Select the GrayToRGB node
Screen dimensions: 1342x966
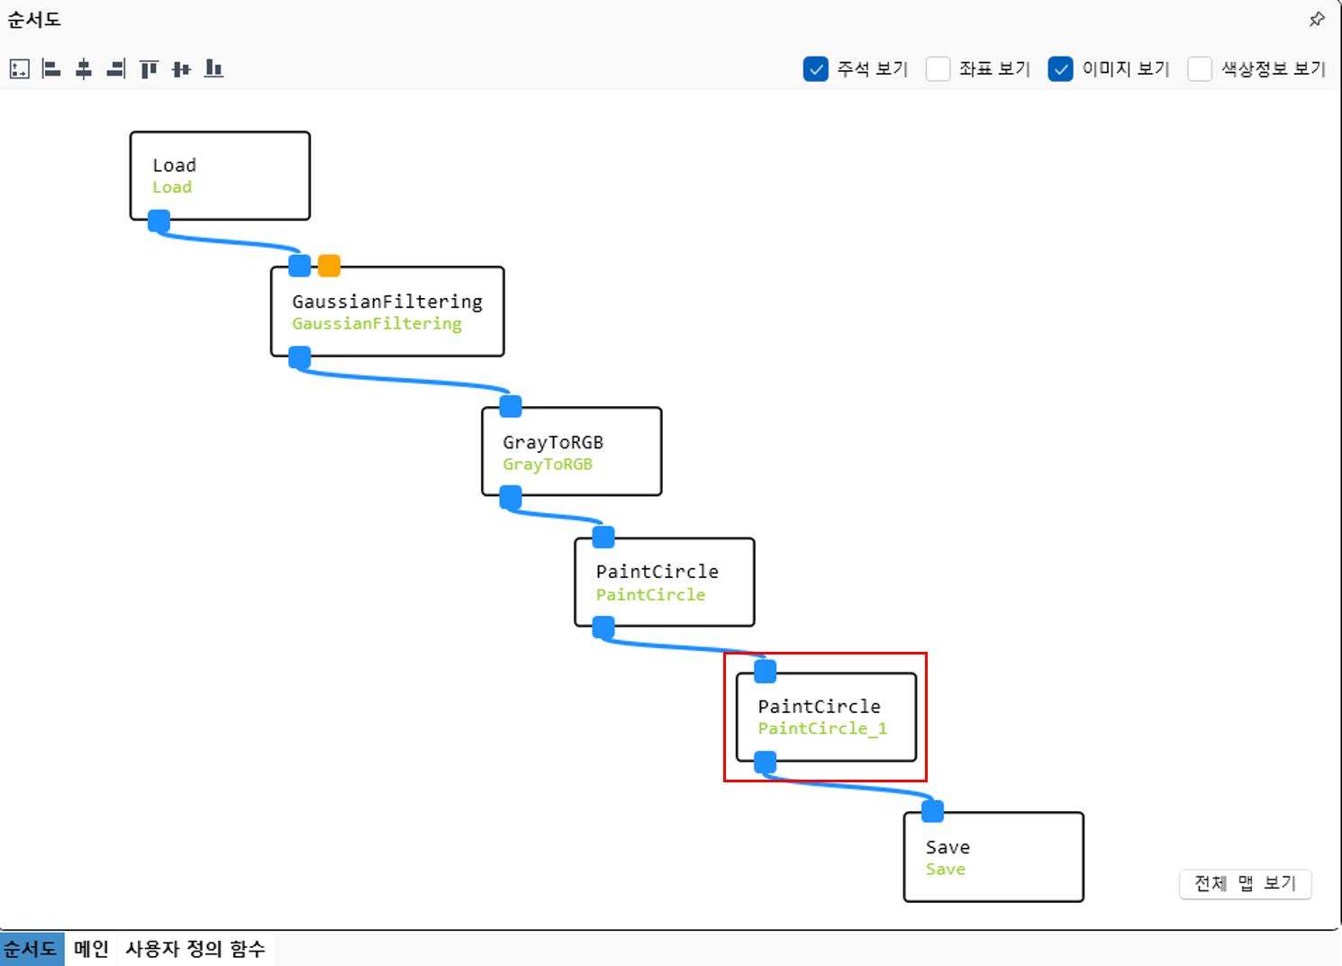point(571,452)
